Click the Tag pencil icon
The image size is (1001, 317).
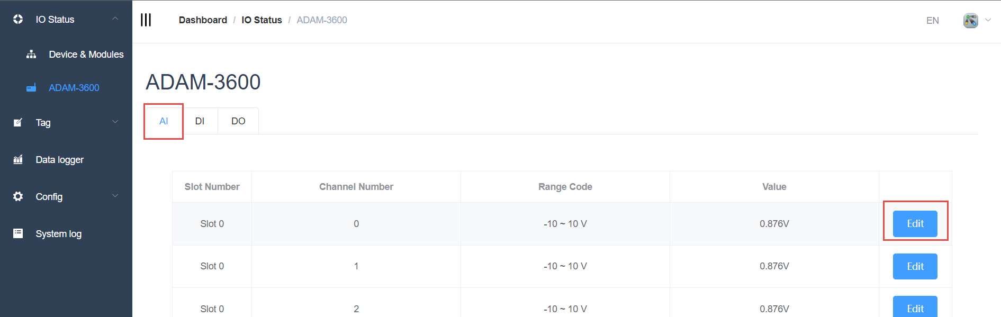click(18, 123)
